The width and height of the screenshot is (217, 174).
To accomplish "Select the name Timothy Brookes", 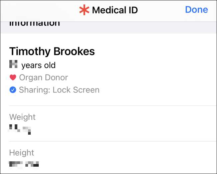I will [x=52, y=51].
